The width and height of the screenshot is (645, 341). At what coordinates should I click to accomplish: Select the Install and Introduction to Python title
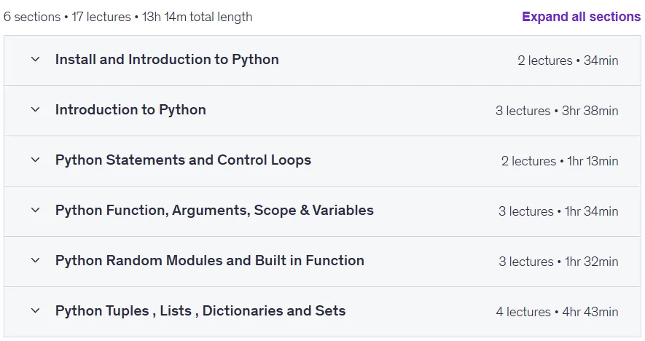click(167, 60)
